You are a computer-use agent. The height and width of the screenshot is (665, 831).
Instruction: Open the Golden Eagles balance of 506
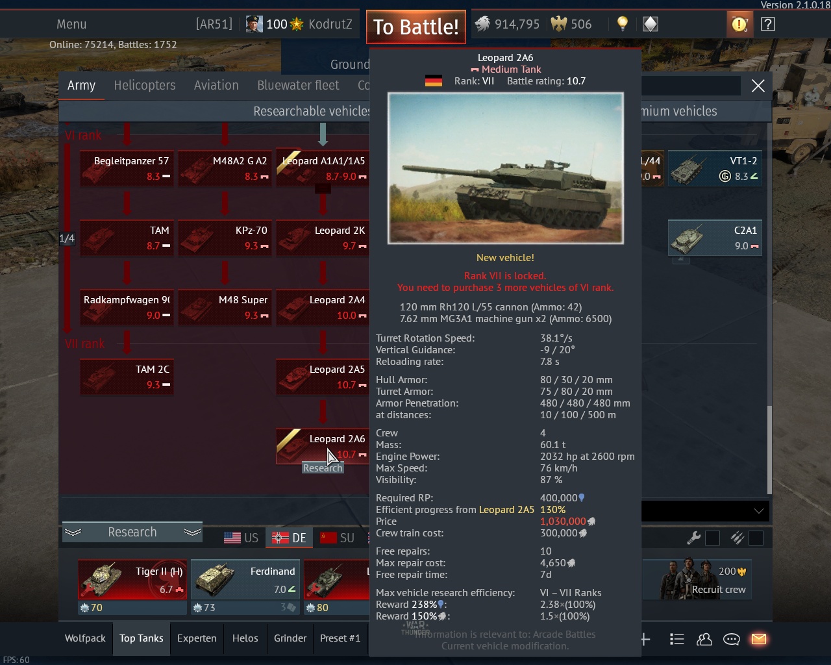point(571,24)
